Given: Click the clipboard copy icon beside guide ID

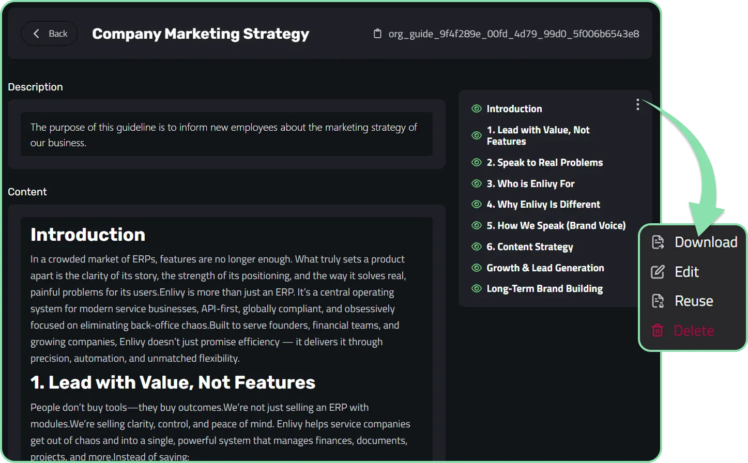Looking at the screenshot, I should [377, 34].
